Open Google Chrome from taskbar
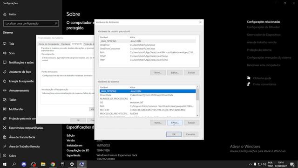Image resolution: width=298 pixels, height=168 pixels. [x=53, y=164]
